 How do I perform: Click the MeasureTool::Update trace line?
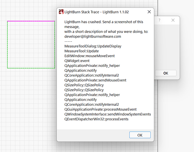[x=82, y=51]
